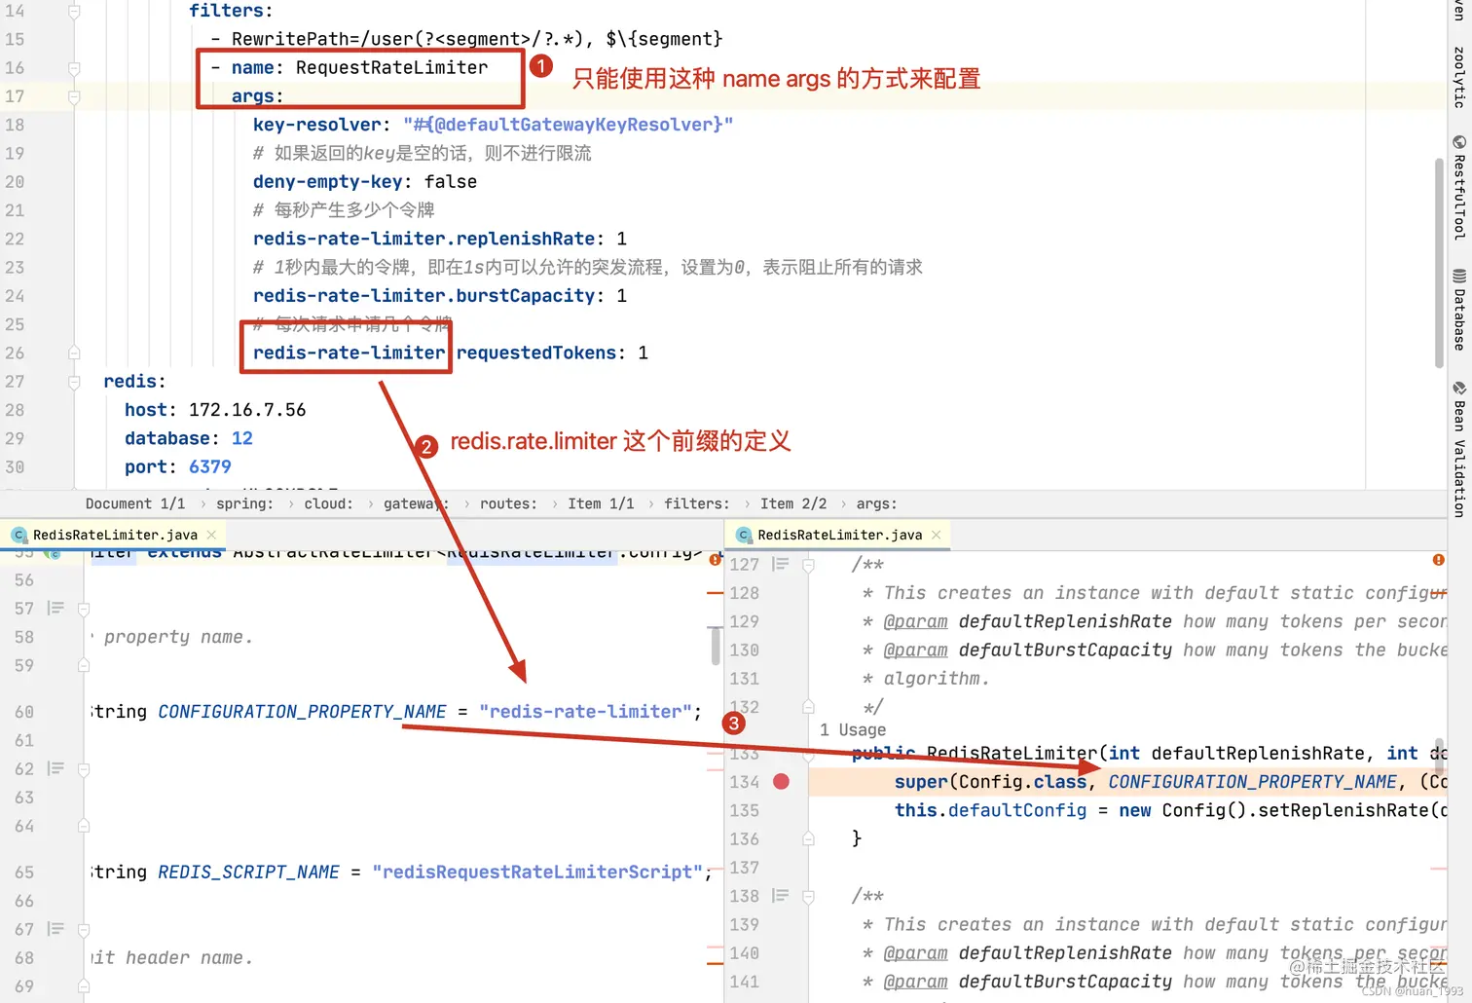Click the 'Item 2/2' breadcrumb

(793, 503)
